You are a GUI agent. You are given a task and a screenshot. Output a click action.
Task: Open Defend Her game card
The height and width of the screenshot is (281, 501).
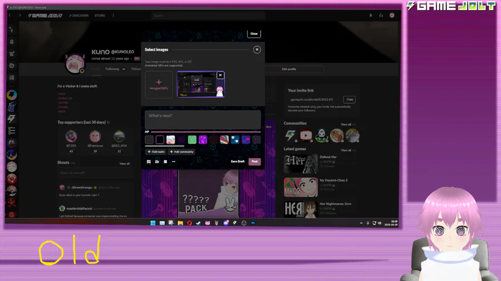point(301,164)
